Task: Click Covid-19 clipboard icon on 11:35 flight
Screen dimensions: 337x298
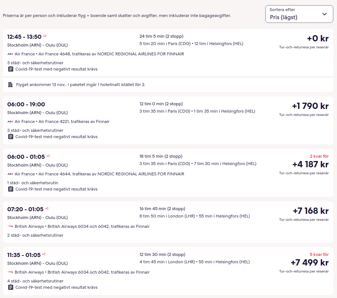Action: click(11, 287)
